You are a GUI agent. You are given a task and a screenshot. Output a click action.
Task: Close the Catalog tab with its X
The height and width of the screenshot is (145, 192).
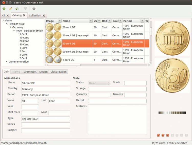coord(24,15)
